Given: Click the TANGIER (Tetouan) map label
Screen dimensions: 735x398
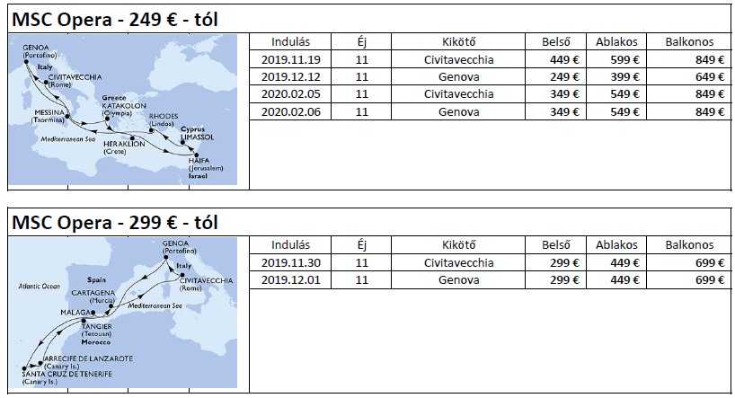Looking at the screenshot, I should click(96, 330).
